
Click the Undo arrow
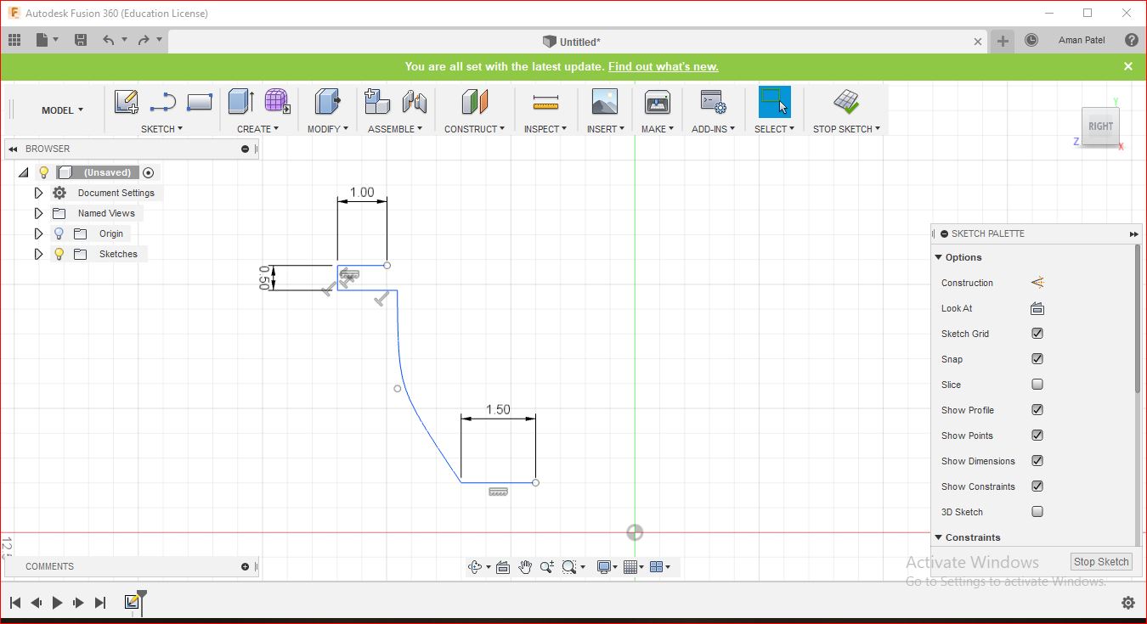tap(108, 40)
